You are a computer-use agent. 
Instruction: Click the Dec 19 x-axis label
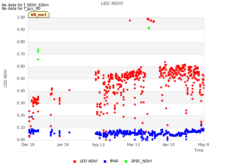[28, 145]
